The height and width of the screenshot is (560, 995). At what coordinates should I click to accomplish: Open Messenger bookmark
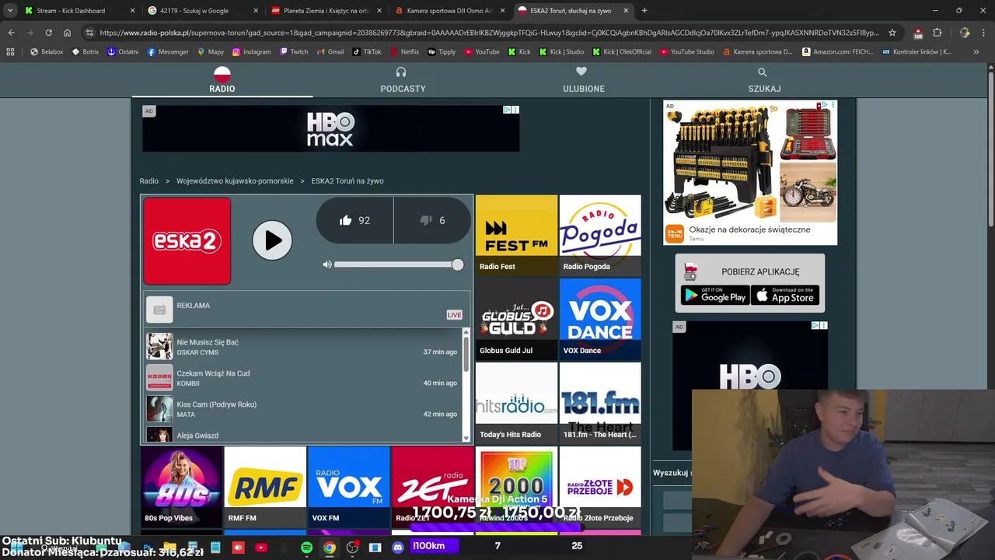click(x=168, y=52)
